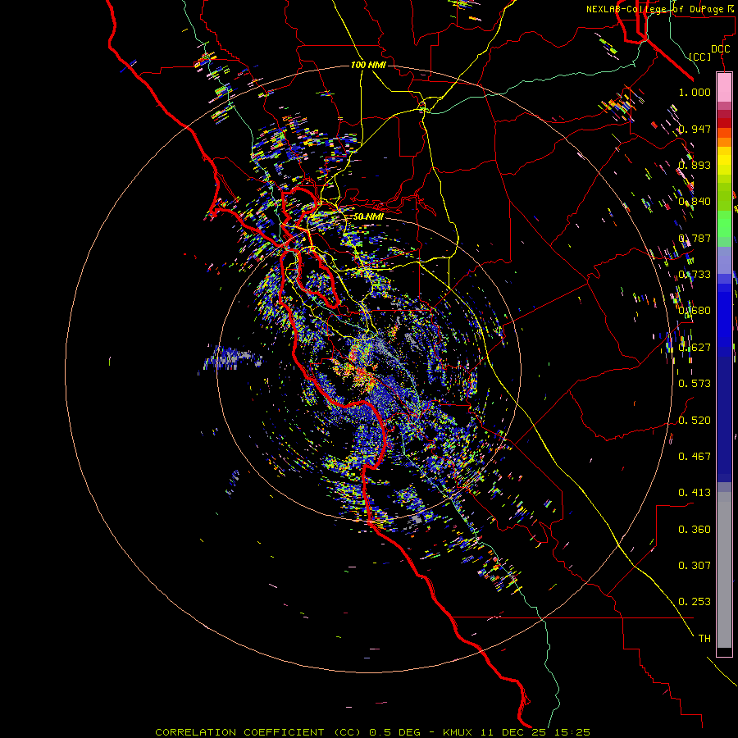Click the 100 NMI range ring label

coord(368,65)
